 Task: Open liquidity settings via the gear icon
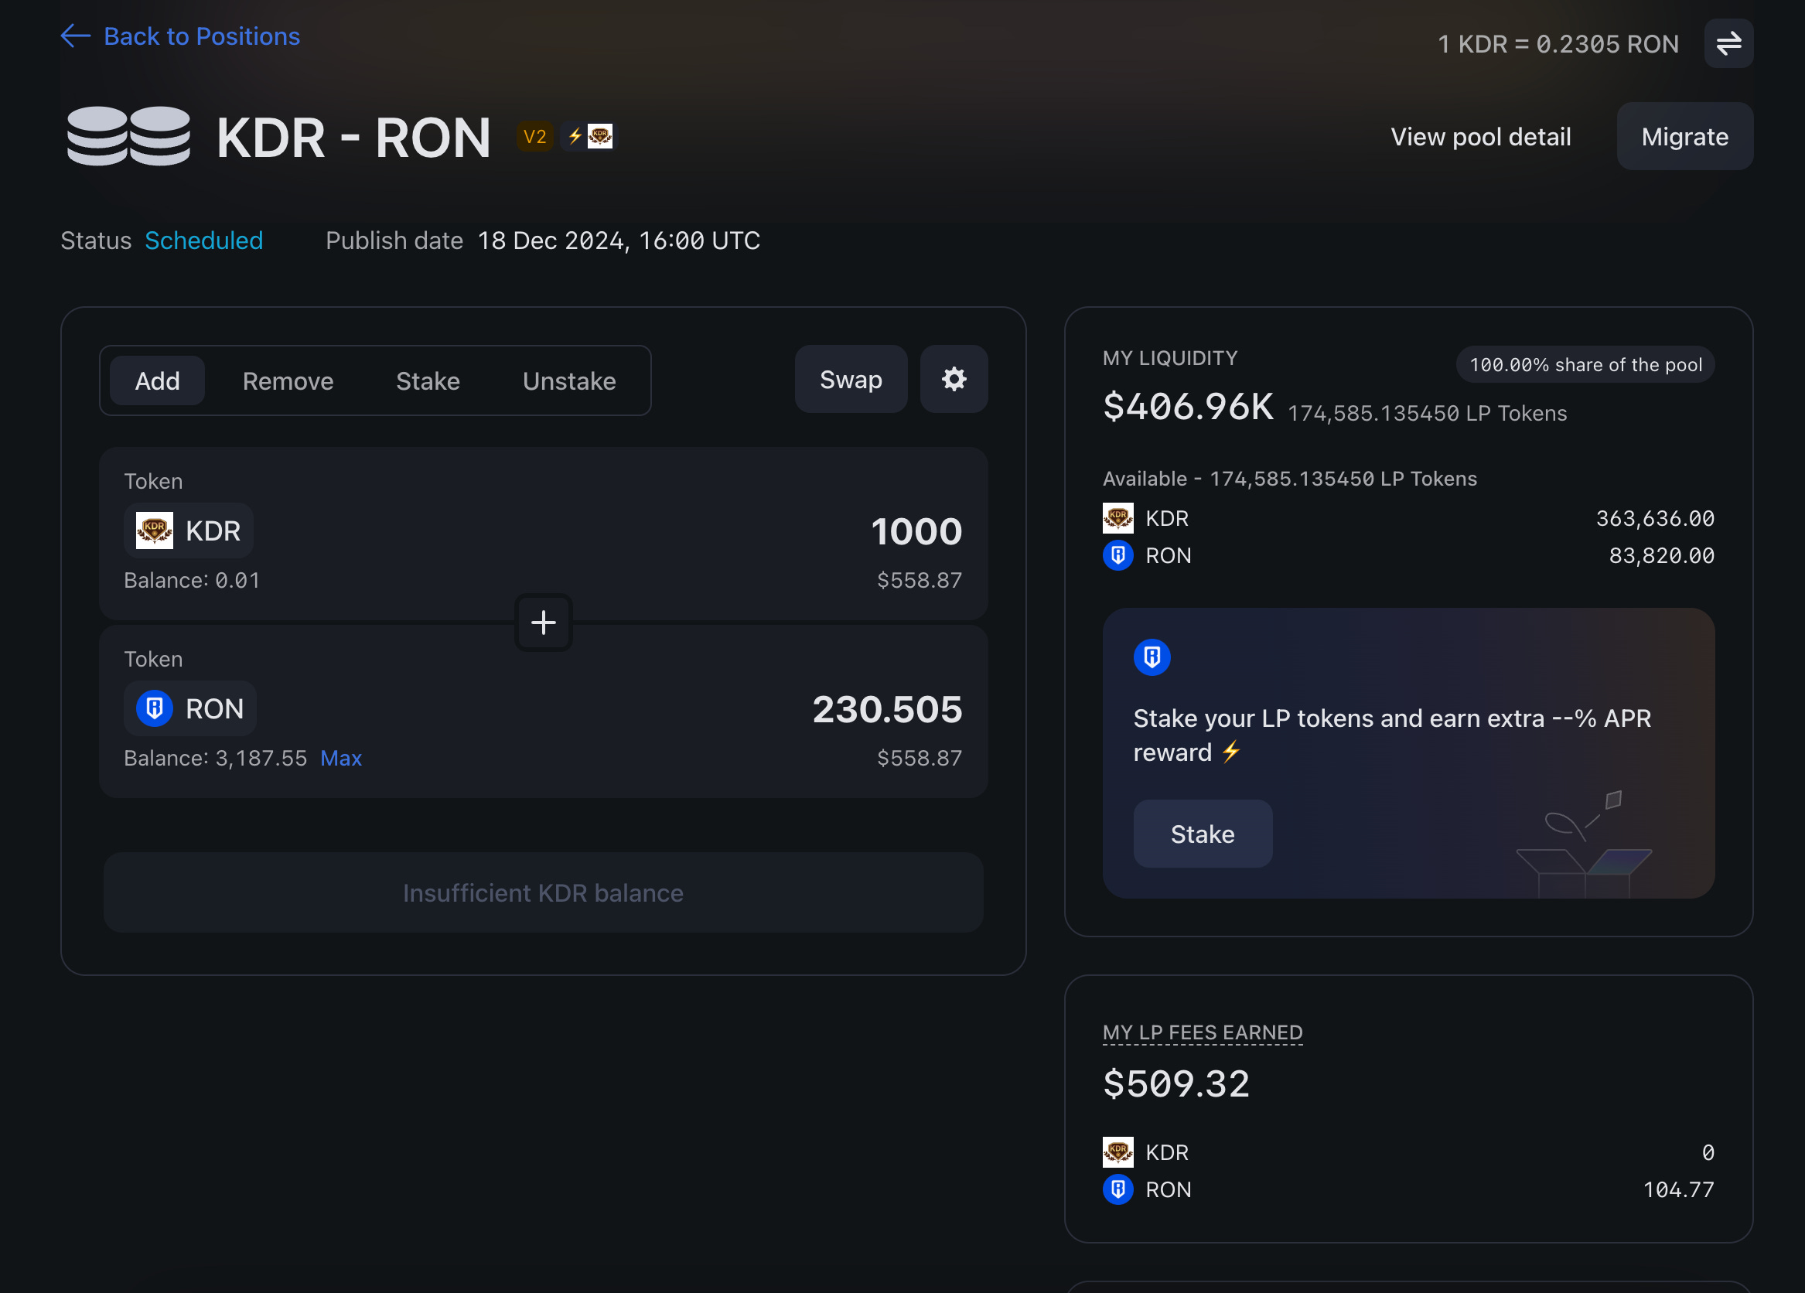(x=954, y=380)
